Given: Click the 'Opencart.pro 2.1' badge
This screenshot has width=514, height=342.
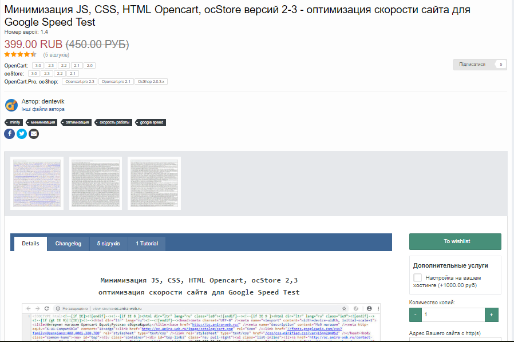Looking at the screenshot, I should (116, 82).
